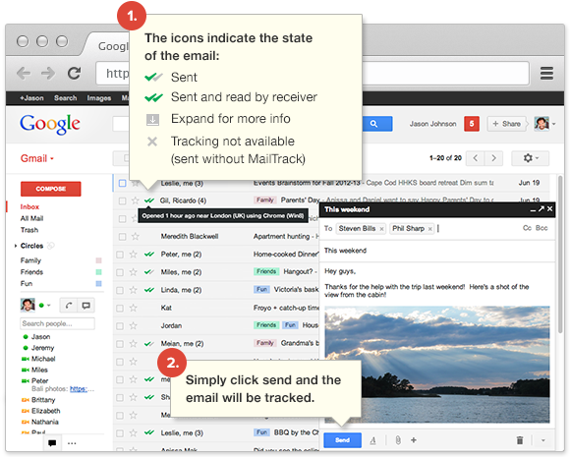Click the phone call icon in chat panel
Screen dimensions: 570x457
[69, 306]
